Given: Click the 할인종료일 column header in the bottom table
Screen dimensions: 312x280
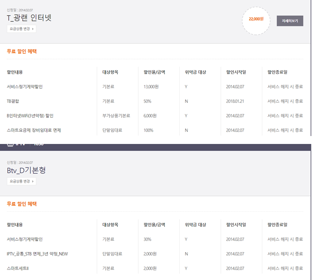Looking at the screenshot, I should point(277,224).
